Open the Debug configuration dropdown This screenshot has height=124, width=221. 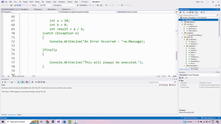35,5
